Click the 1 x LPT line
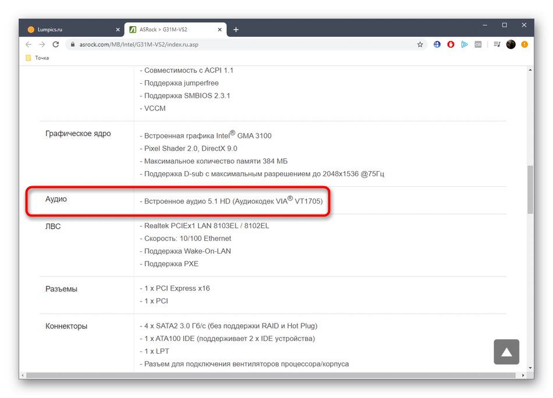Image resolution: width=553 pixels, height=398 pixels. [154, 351]
